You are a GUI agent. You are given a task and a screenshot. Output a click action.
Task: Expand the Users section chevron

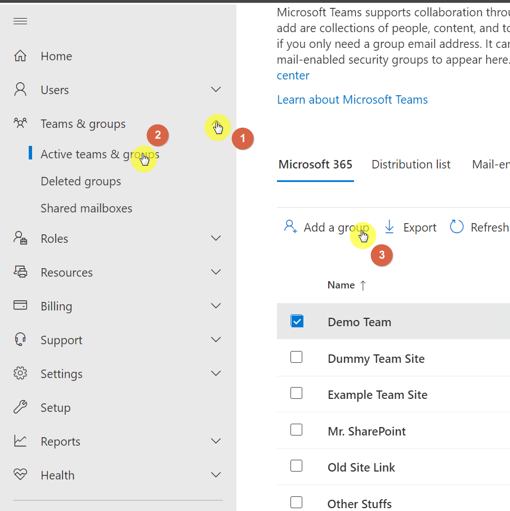coord(216,89)
